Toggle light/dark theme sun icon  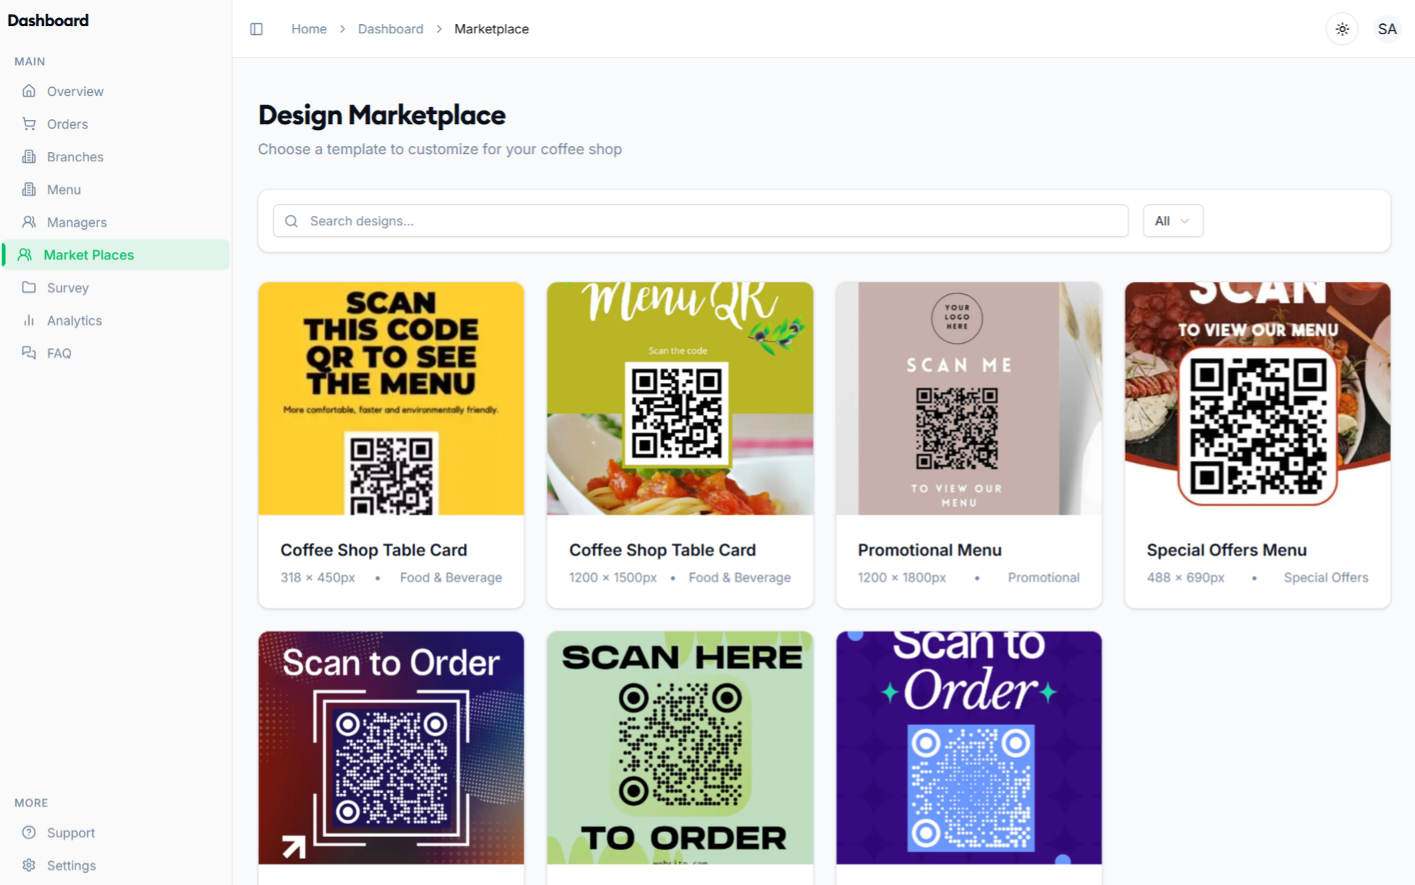pyautogui.click(x=1342, y=29)
